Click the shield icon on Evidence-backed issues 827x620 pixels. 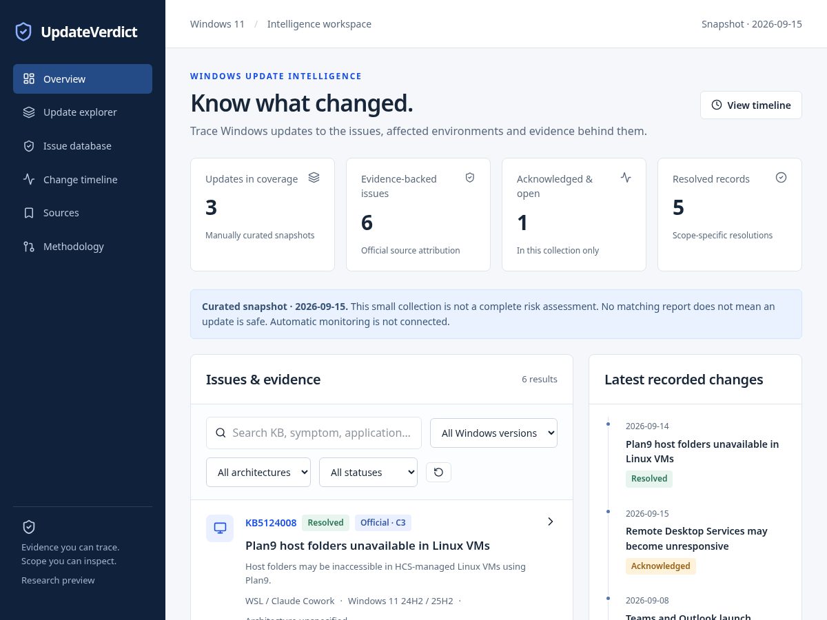pos(470,177)
